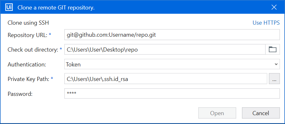The width and height of the screenshot is (285, 124).
Task: Switch to Use HTTPS cloning
Action: click(266, 23)
